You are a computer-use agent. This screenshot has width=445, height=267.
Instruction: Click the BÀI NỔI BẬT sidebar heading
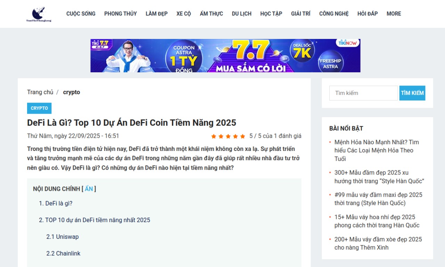[x=346, y=128]
